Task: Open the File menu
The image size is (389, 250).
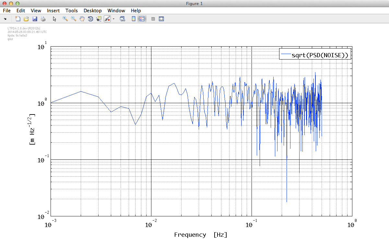Action: click(x=7, y=11)
